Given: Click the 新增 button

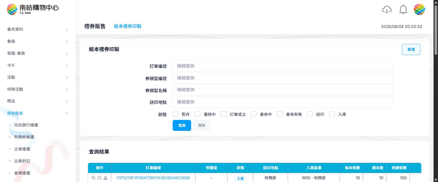Looking at the screenshot, I should click(x=411, y=49).
